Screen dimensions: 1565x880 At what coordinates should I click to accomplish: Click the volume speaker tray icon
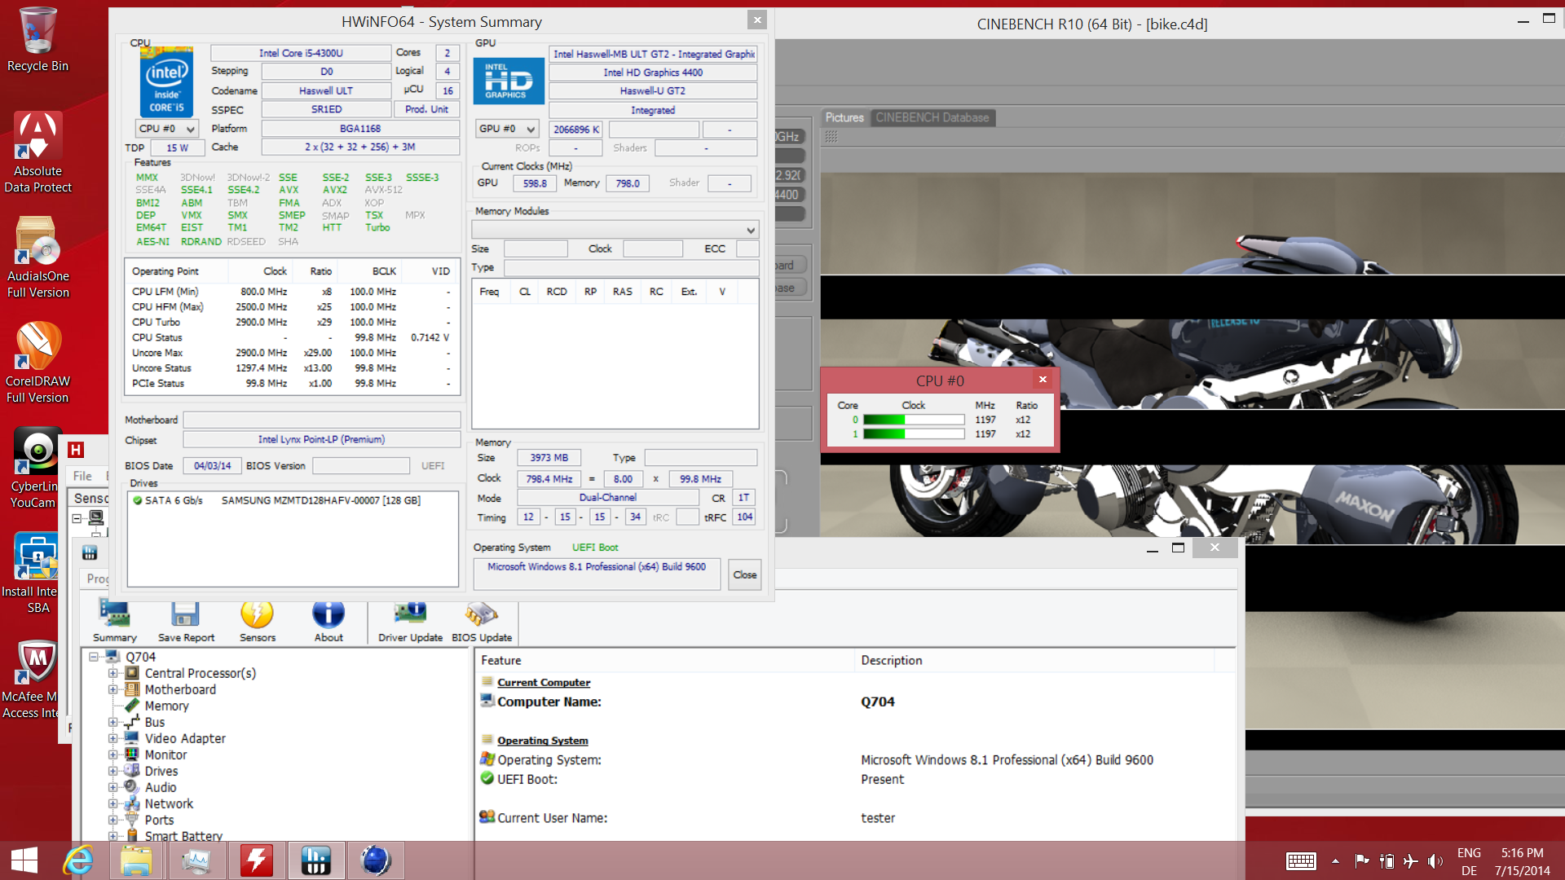click(x=1435, y=861)
